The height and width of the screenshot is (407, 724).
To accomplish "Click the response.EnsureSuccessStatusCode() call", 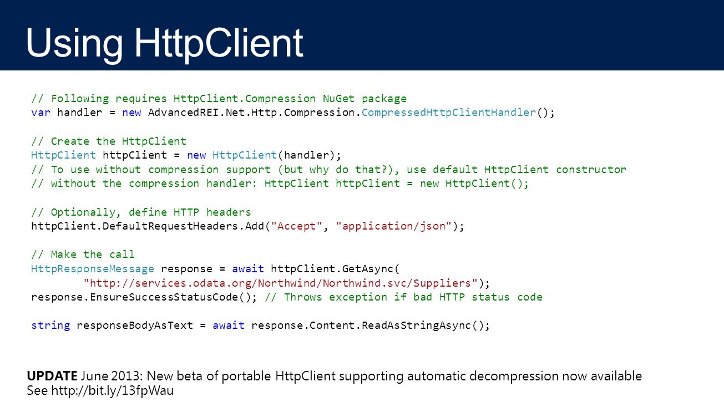I will click(144, 297).
